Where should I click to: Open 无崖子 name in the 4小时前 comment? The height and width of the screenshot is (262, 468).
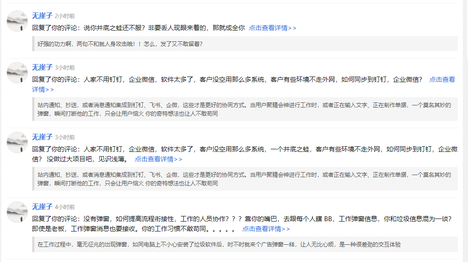tap(42, 207)
